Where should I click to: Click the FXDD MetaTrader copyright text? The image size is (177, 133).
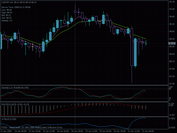[32, 127]
